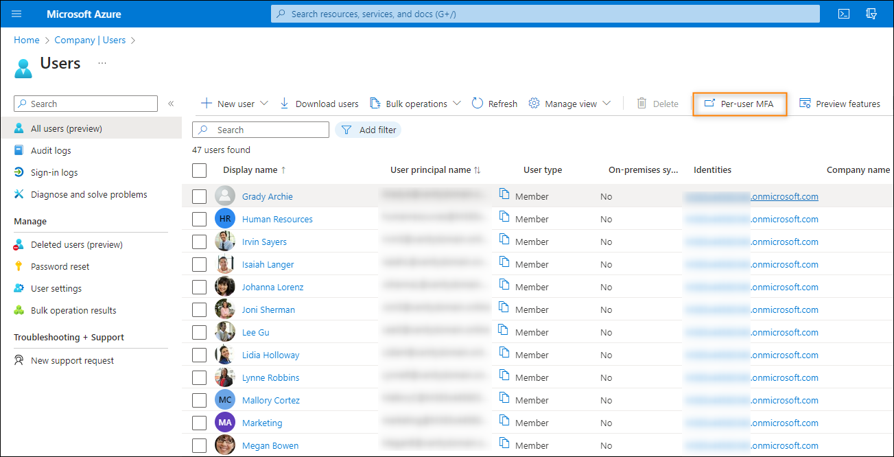Click the Preview features icon
The image size is (894, 457).
pyautogui.click(x=805, y=104)
